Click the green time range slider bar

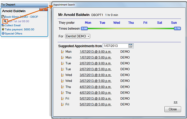point(131,29)
